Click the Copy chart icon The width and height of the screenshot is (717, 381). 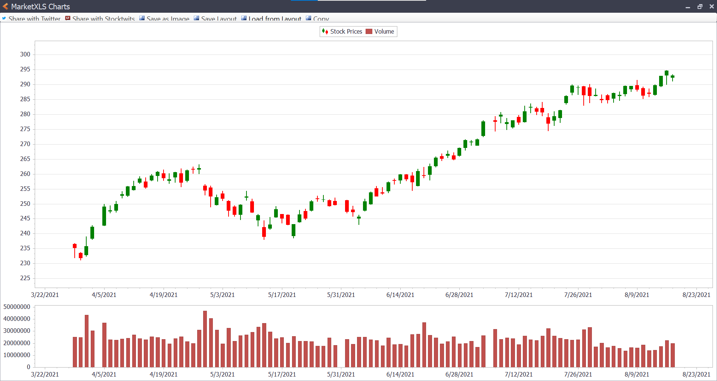point(308,18)
